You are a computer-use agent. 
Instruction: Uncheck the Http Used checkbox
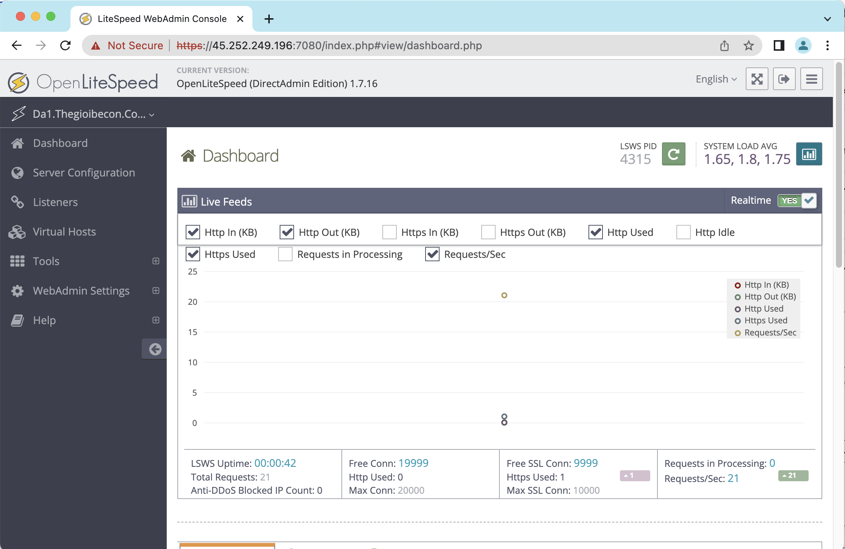[596, 232]
